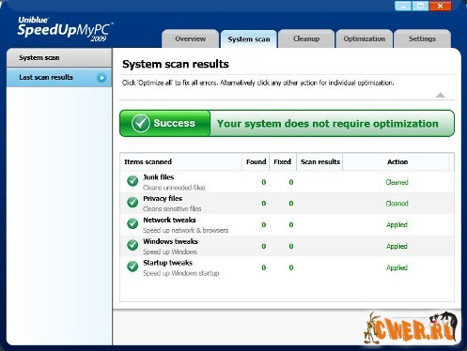Viewport: 467px width, 351px height.
Task: Click the Fixed column header
Action: pos(283,161)
